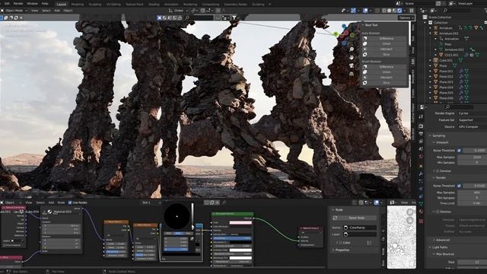Click the Cube.001 mesh object icon
The width and height of the screenshot is (487, 274).
(435, 60)
